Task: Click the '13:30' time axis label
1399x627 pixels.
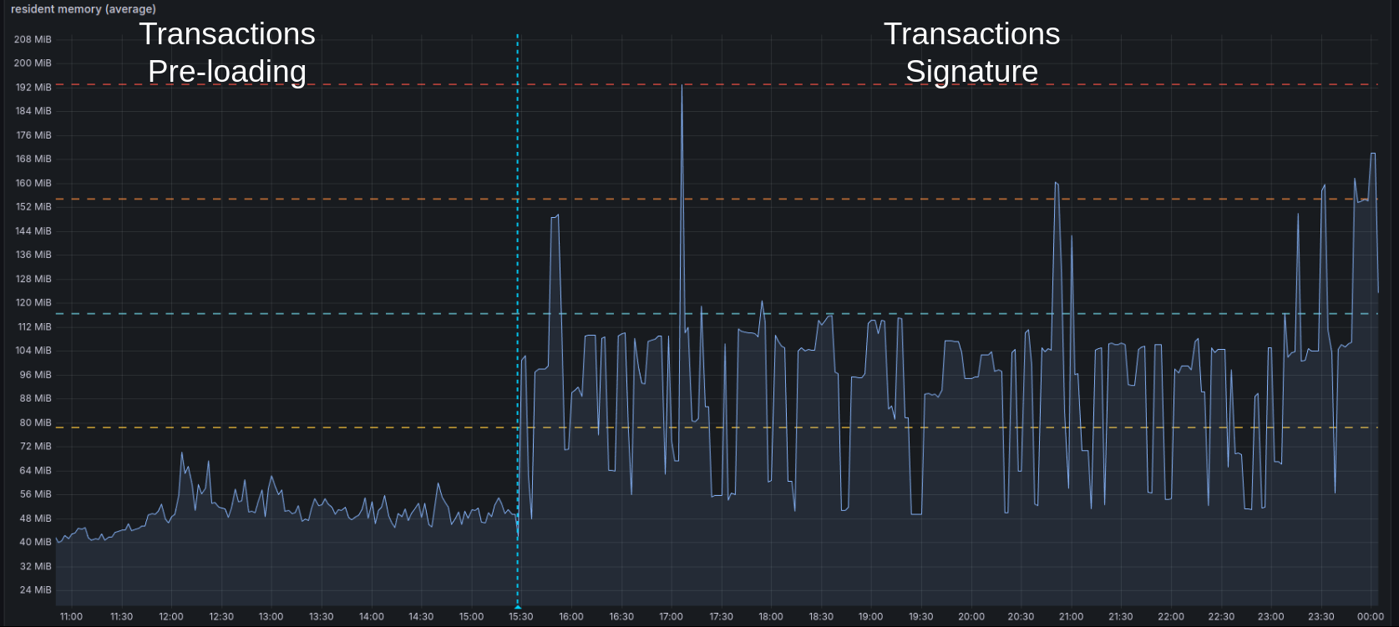Action: point(322,617)
